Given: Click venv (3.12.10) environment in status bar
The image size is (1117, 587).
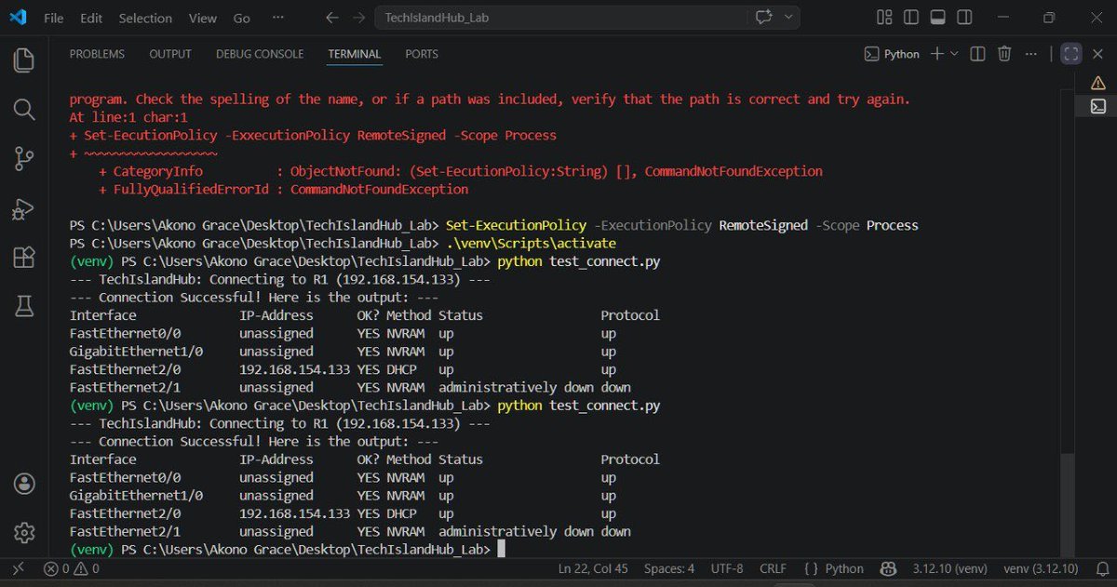Looking at the screenshot, I should (1041, 568).
